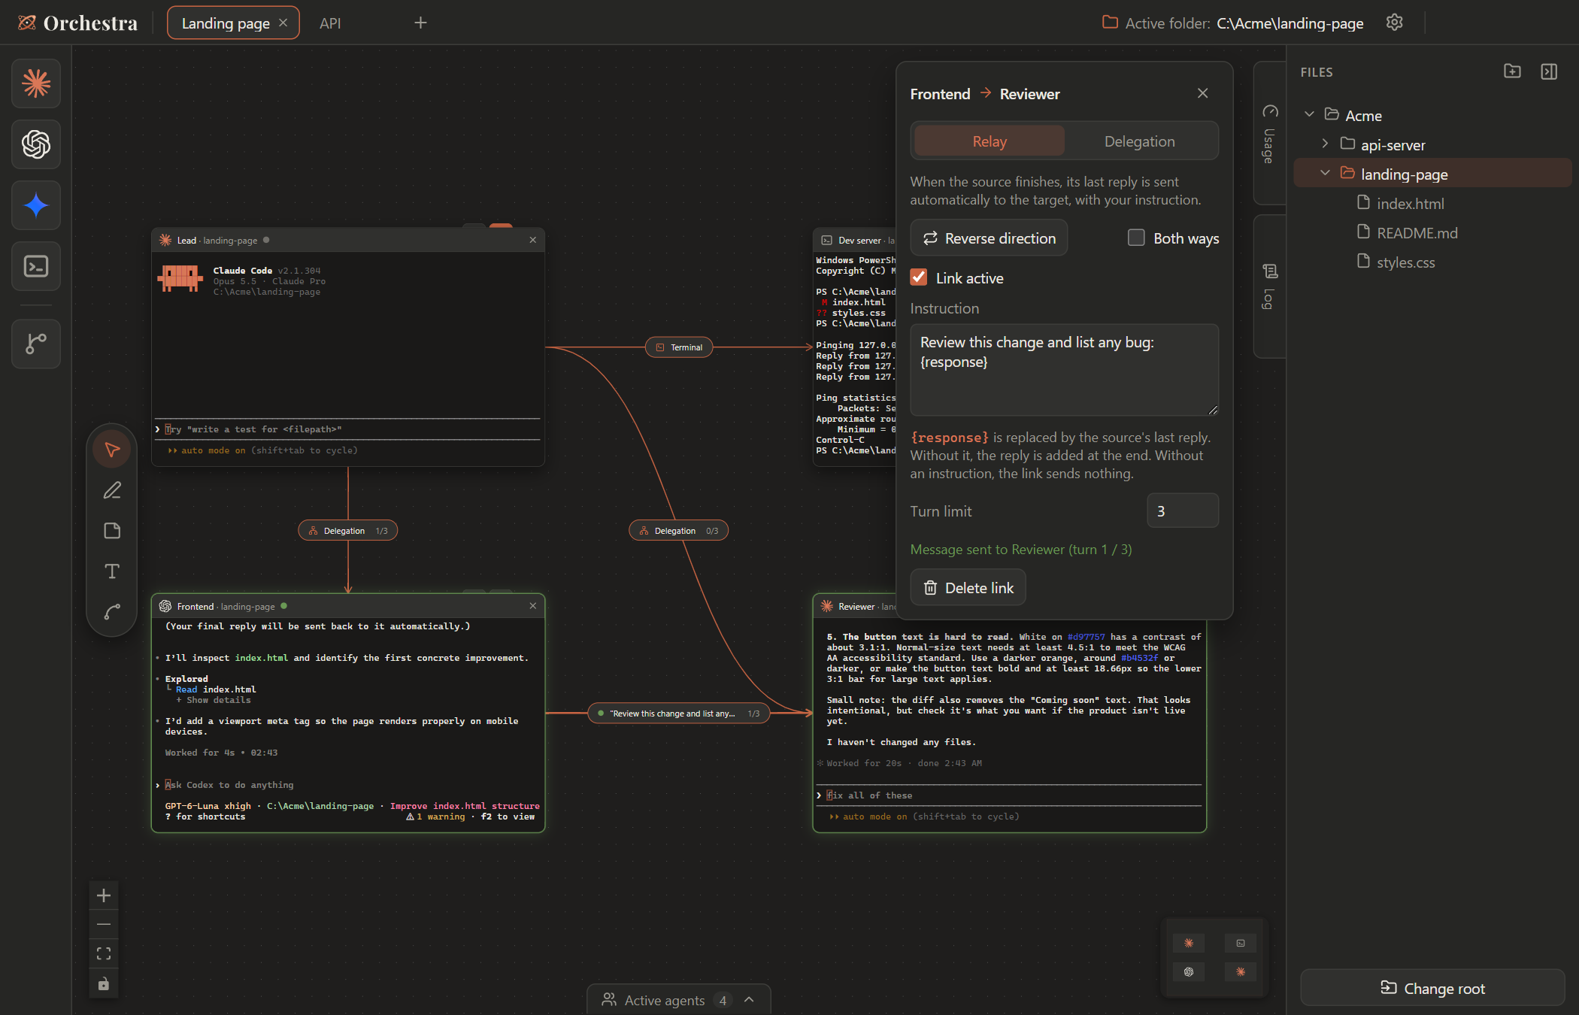Toggle the canvas lock icon
Viewport: 1579px width, 1015px height.
point(104,983)
